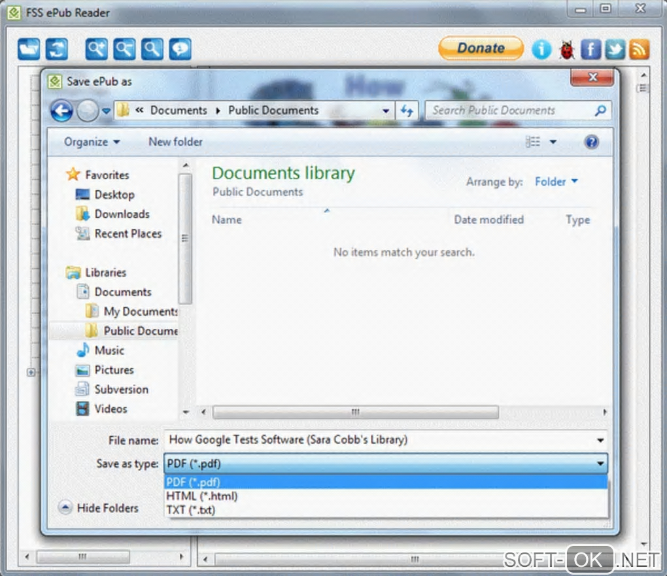Select Desktop in the navigation pane
Viewport: 667px width, 576px height.
[114, 194]
